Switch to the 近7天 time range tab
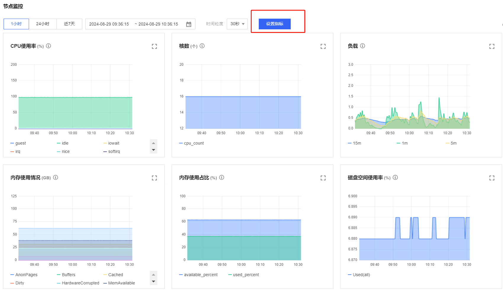Viewport: 503px width, 296px height. pos(69,24)
